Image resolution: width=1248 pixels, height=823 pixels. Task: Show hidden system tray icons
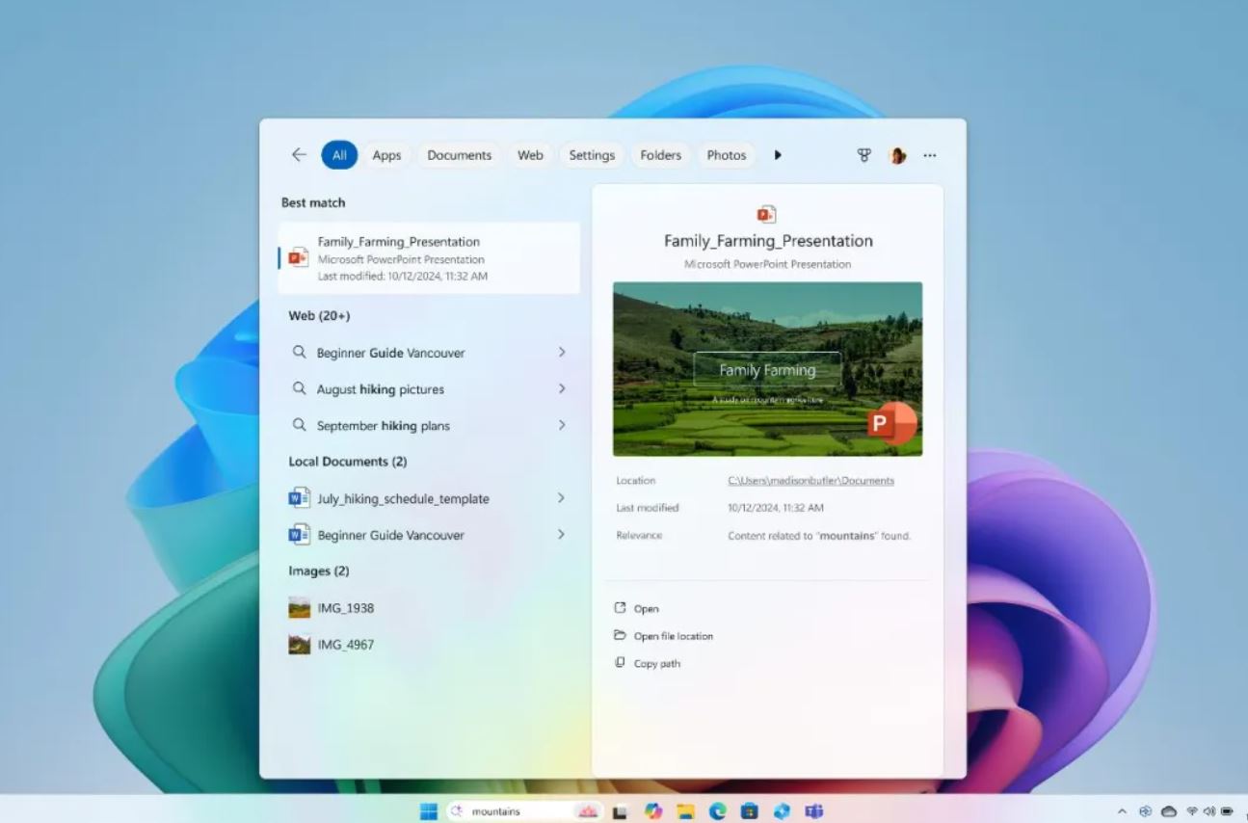point(1122,811)
